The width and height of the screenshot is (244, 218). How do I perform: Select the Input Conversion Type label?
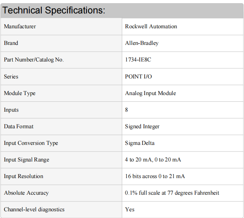[x=31, y=143]
